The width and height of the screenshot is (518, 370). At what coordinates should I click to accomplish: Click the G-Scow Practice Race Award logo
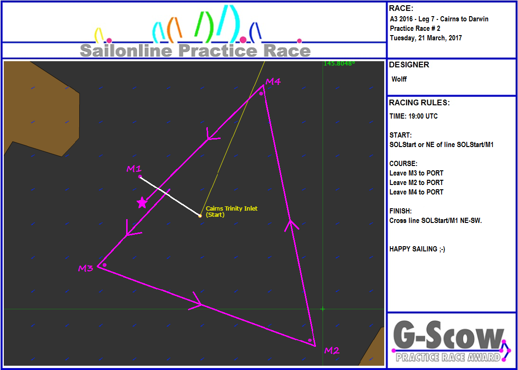(x=451, y=341)
